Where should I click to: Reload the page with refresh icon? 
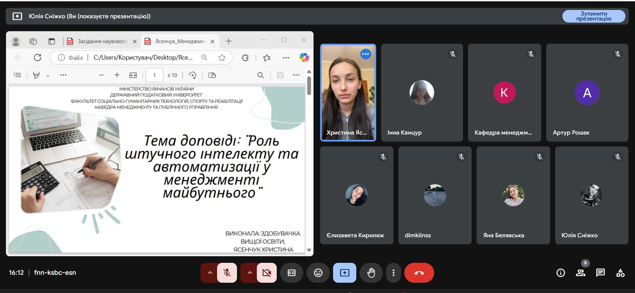37,57
